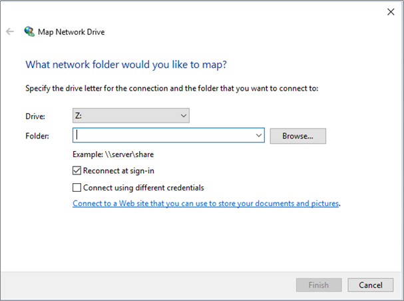Expand the Drive dropdown chevron arrow
404x301 pixels.
pyautogui.click(x=184, y=116)
